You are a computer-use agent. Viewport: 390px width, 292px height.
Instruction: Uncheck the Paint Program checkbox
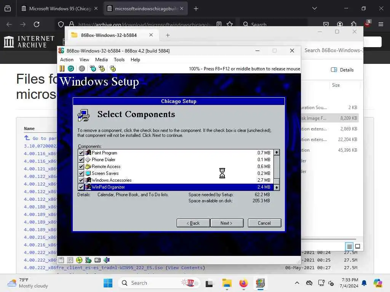coord(81,153)
